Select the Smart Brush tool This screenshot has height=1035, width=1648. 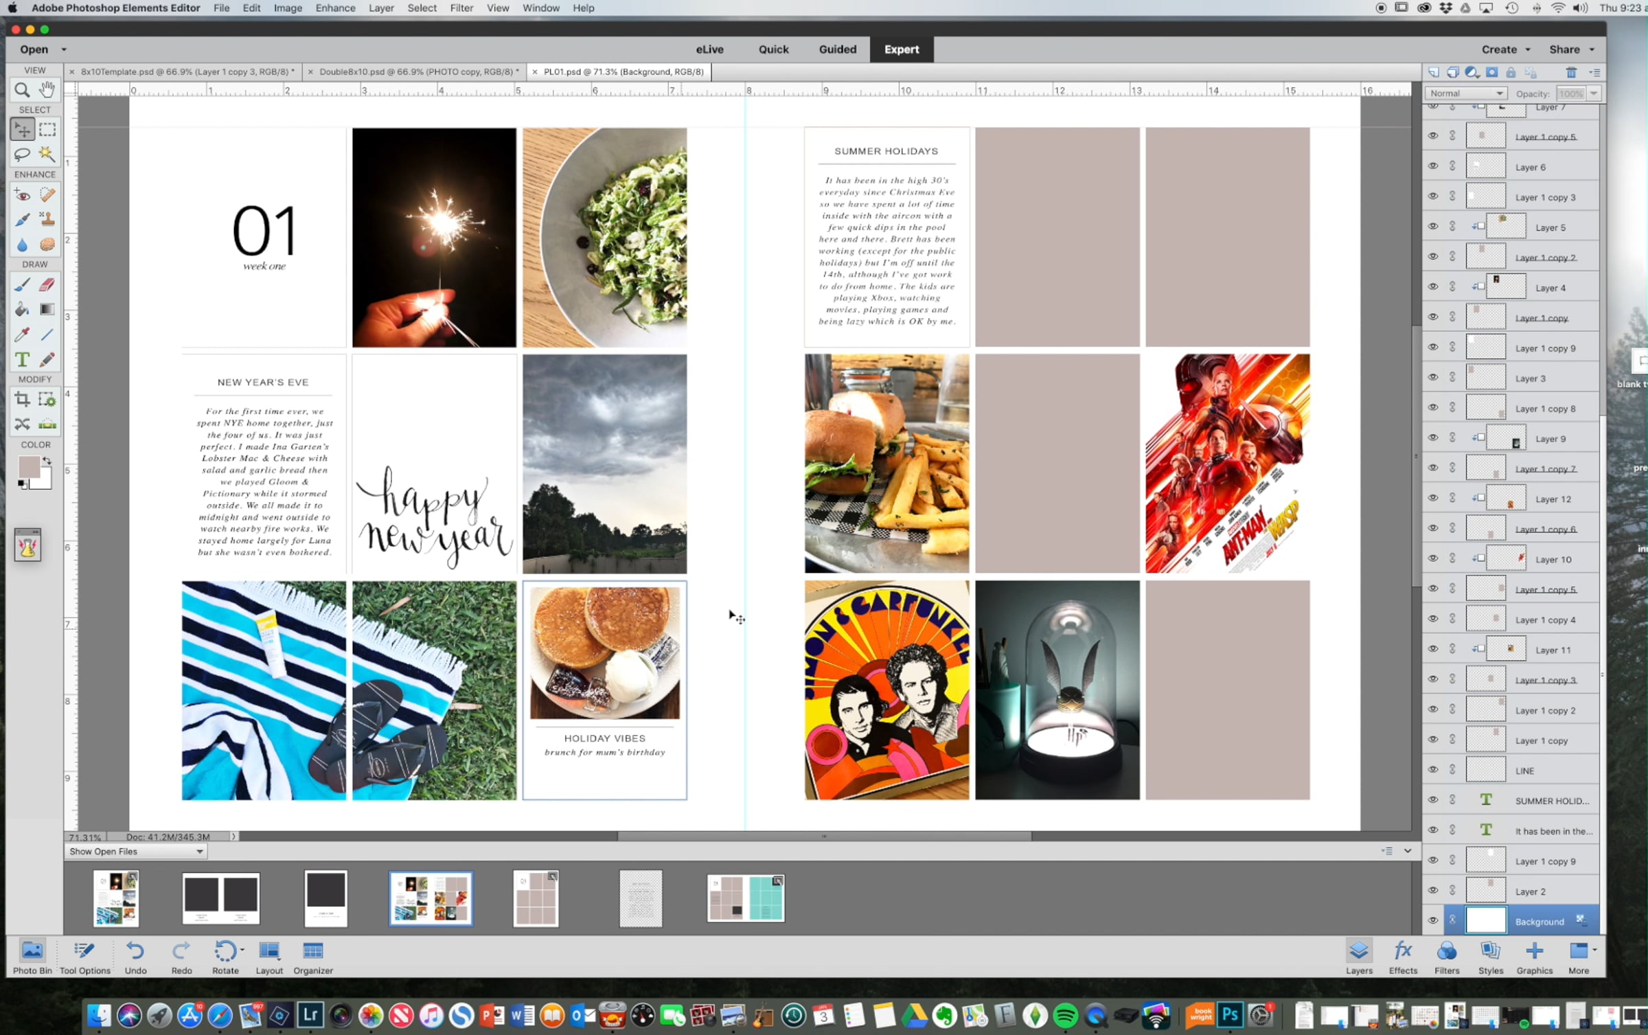[22, 220]
